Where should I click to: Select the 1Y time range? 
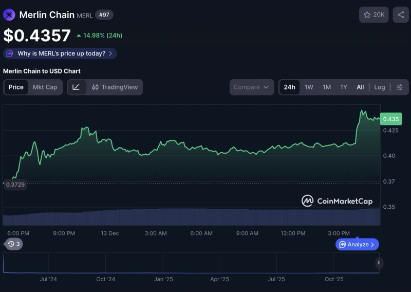[x=344, y=87]
